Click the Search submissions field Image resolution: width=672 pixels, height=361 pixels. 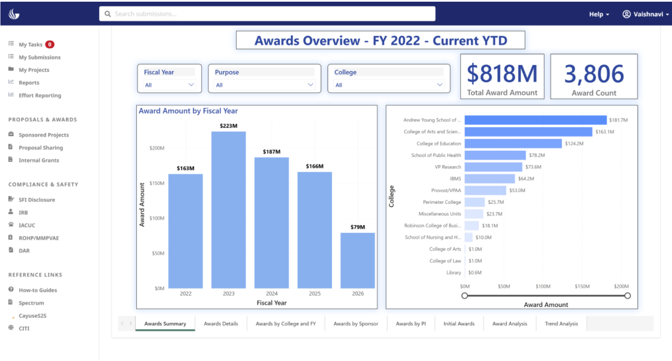point(267,14)
